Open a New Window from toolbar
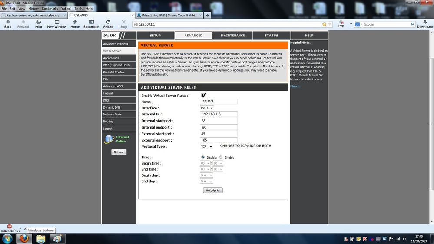The width and height of the screenshot is (434, 244). coord(57,22)
